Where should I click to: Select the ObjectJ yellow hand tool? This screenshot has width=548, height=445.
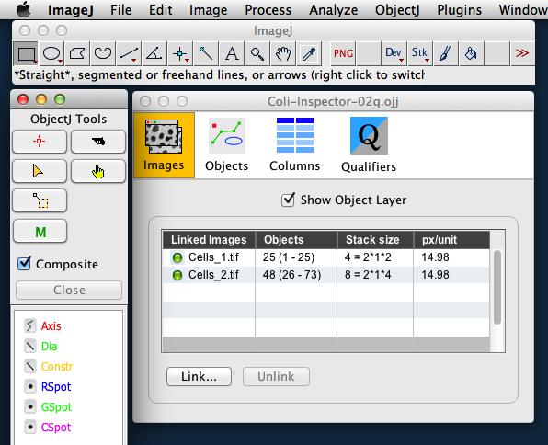click(x=98, y=171)
